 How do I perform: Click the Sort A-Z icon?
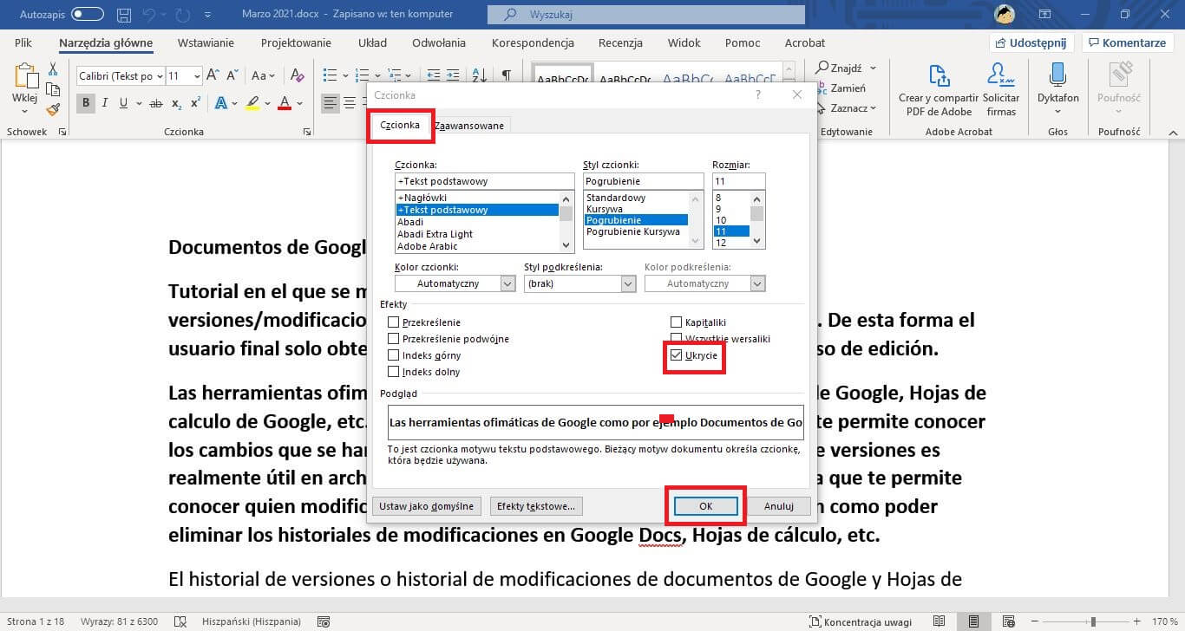click(x=480, y=76)
